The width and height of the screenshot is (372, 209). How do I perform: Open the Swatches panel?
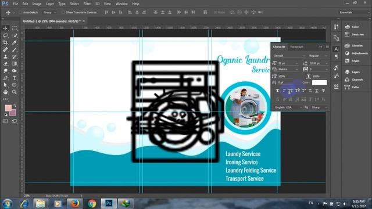355,34
